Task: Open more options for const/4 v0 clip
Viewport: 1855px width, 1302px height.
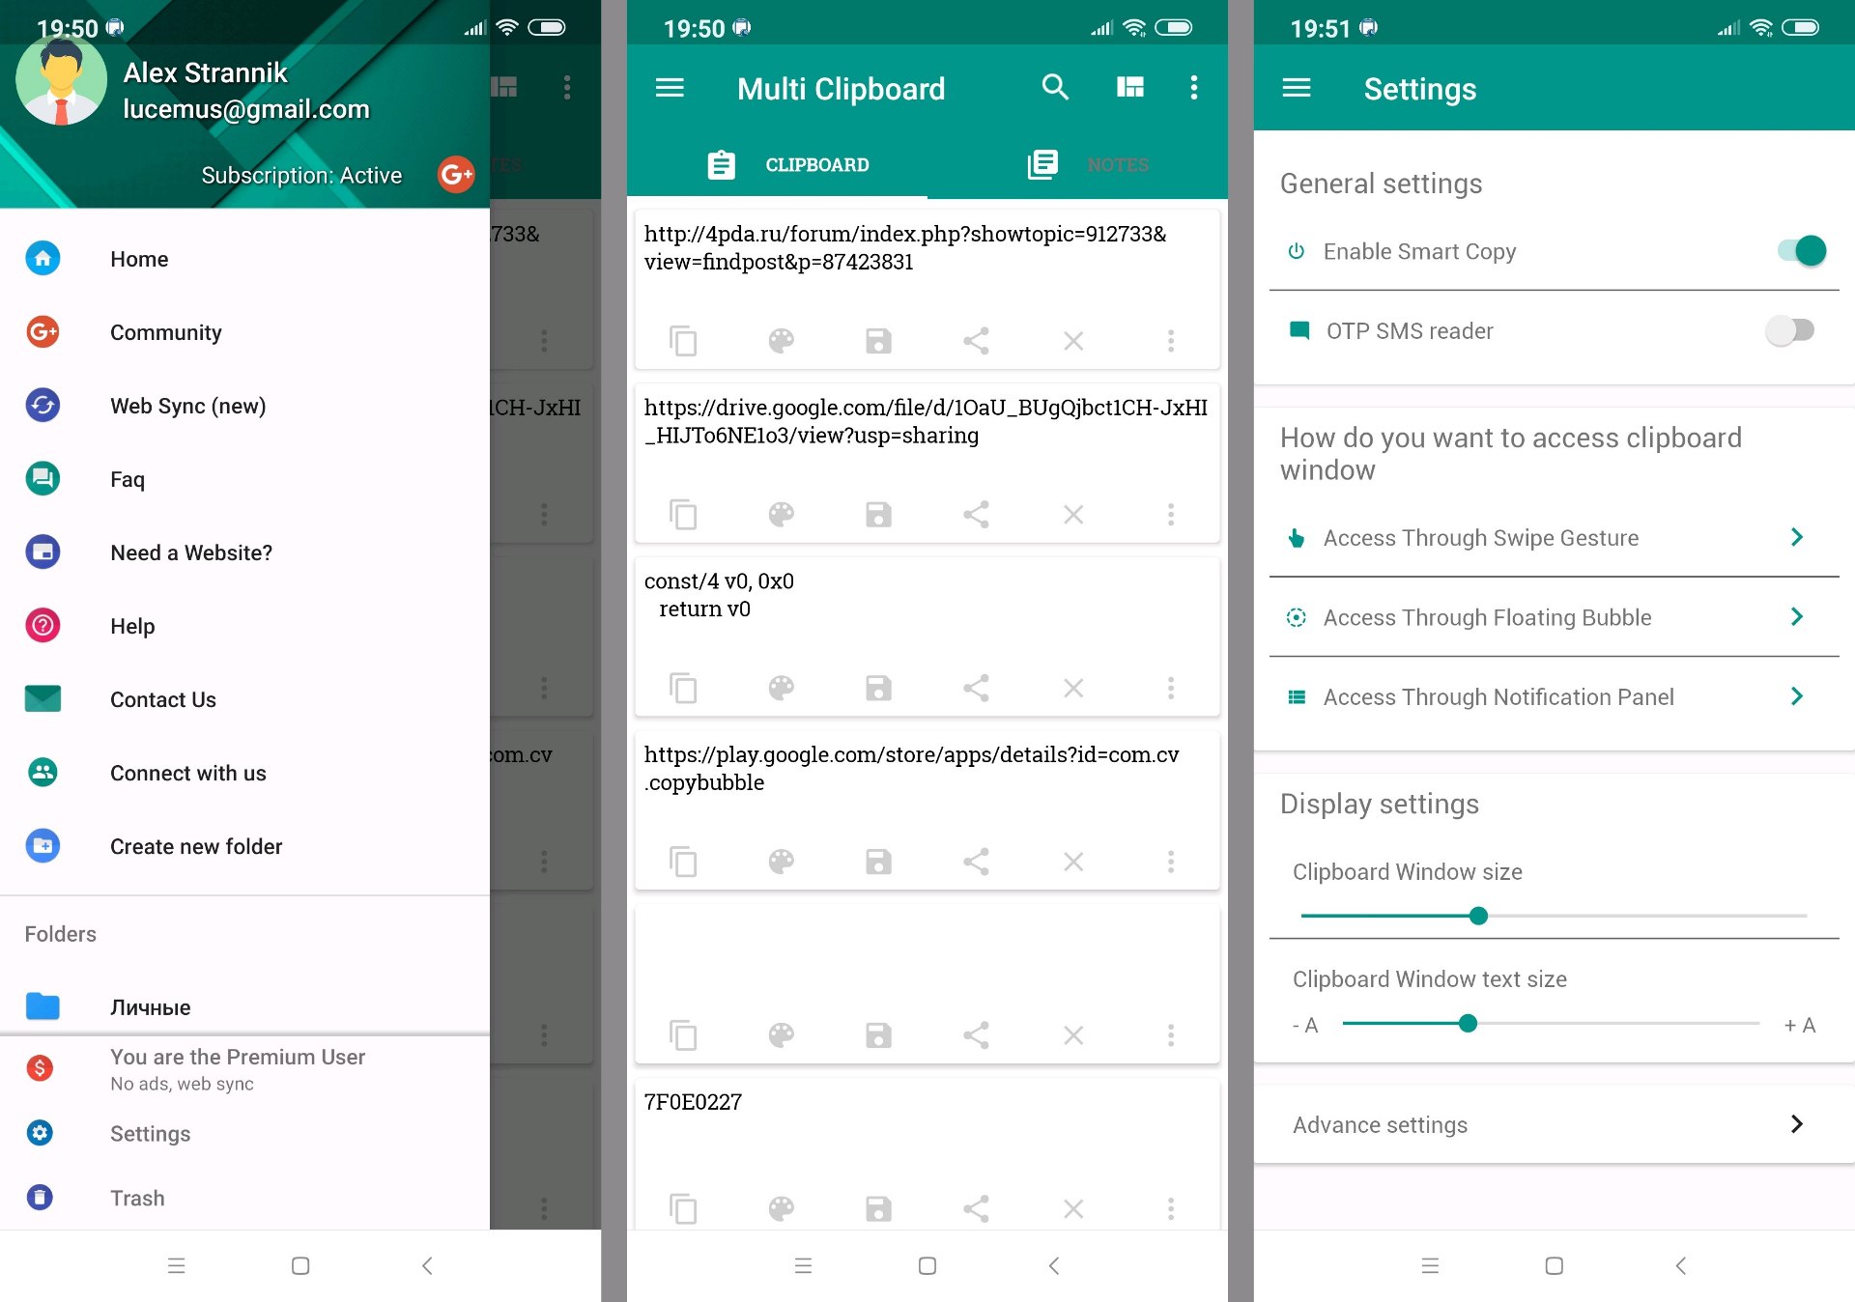Action: (1171, 688)
